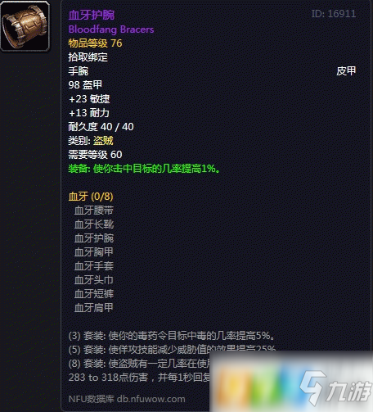Open set piece 血牙手套
Image resolution: width=373 pixels, height=412 pixels.
[x=94, y=266]
